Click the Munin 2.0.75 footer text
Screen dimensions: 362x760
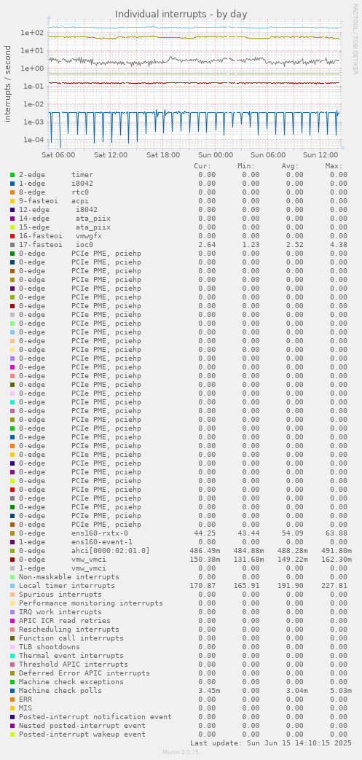181,752
